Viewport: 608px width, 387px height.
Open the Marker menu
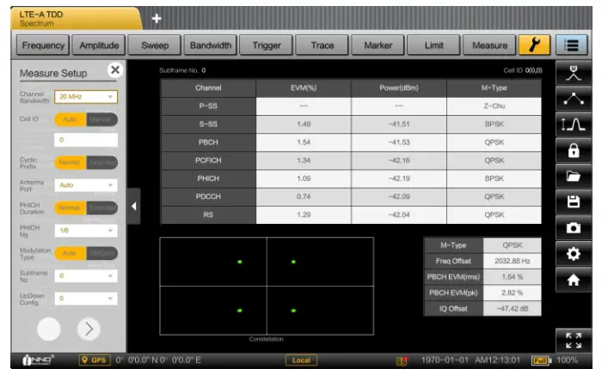click(378, 45)
